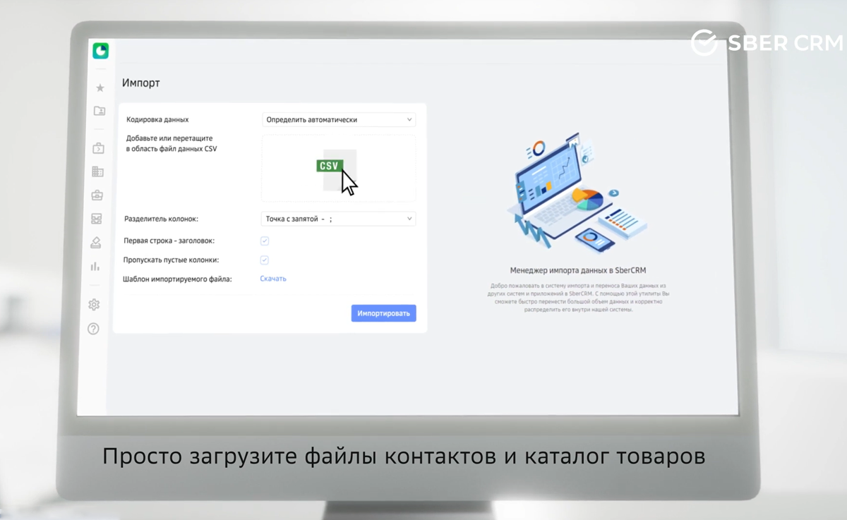Click the briefcase with arrow sidebar icon
The height and width of the screenshot is (520, 847).
pyautogui.click(x=98, y=148)
